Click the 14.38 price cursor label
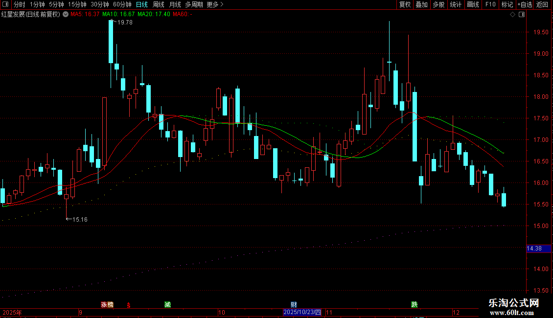 538,249
